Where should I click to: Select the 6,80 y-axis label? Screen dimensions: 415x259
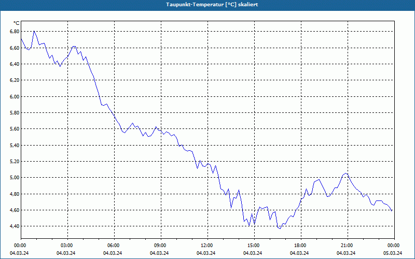click(x=15, y=32)
